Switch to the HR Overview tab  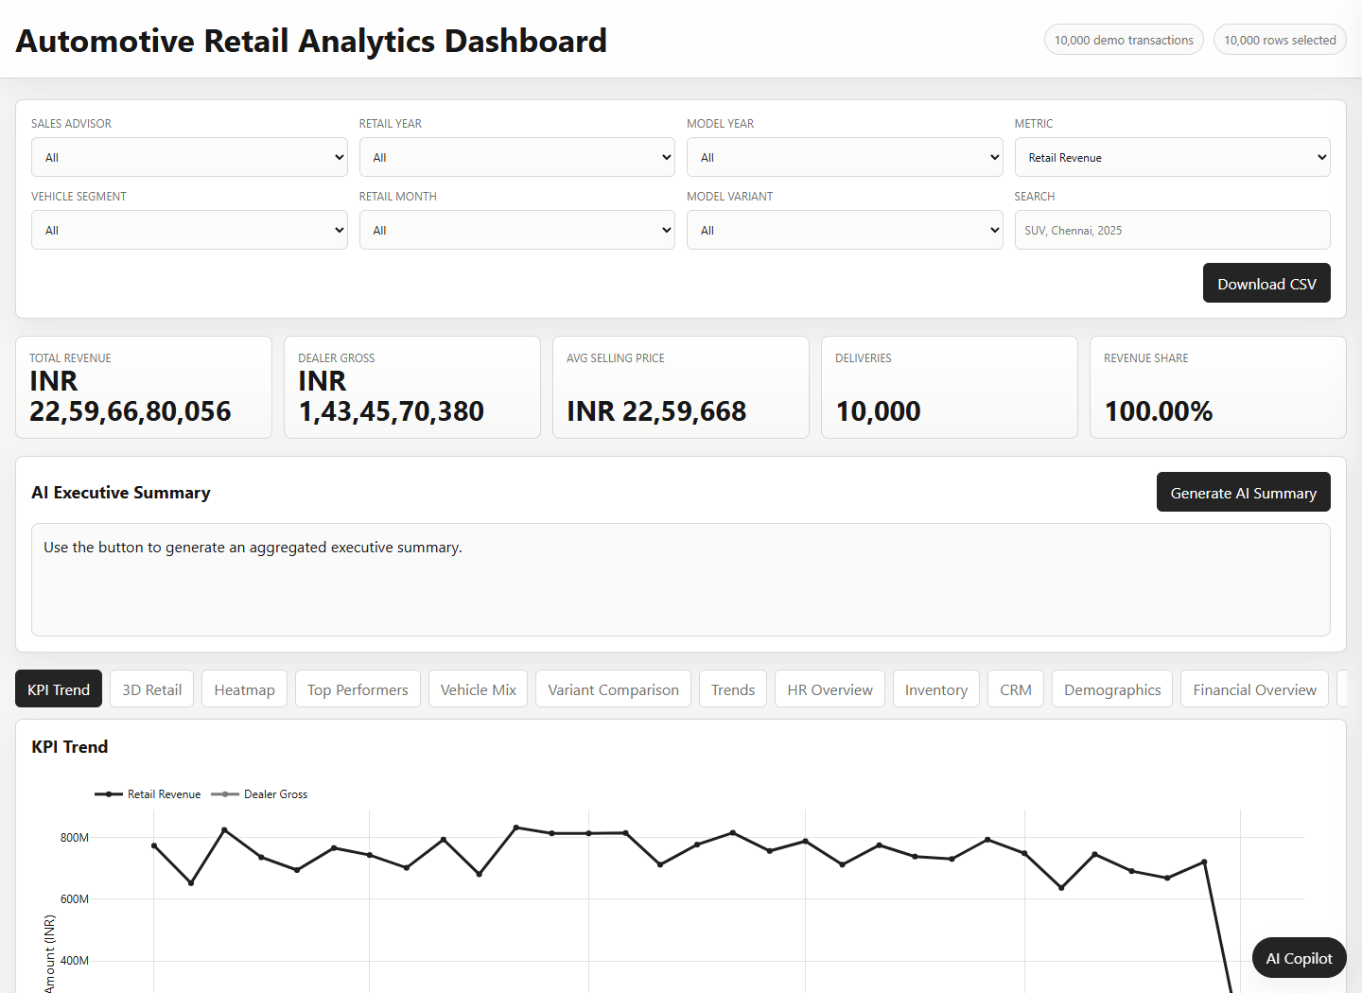pyautogui.click(x=829, y=689)
